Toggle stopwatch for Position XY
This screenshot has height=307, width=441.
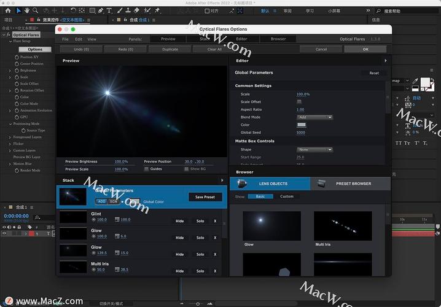point(17,57)
